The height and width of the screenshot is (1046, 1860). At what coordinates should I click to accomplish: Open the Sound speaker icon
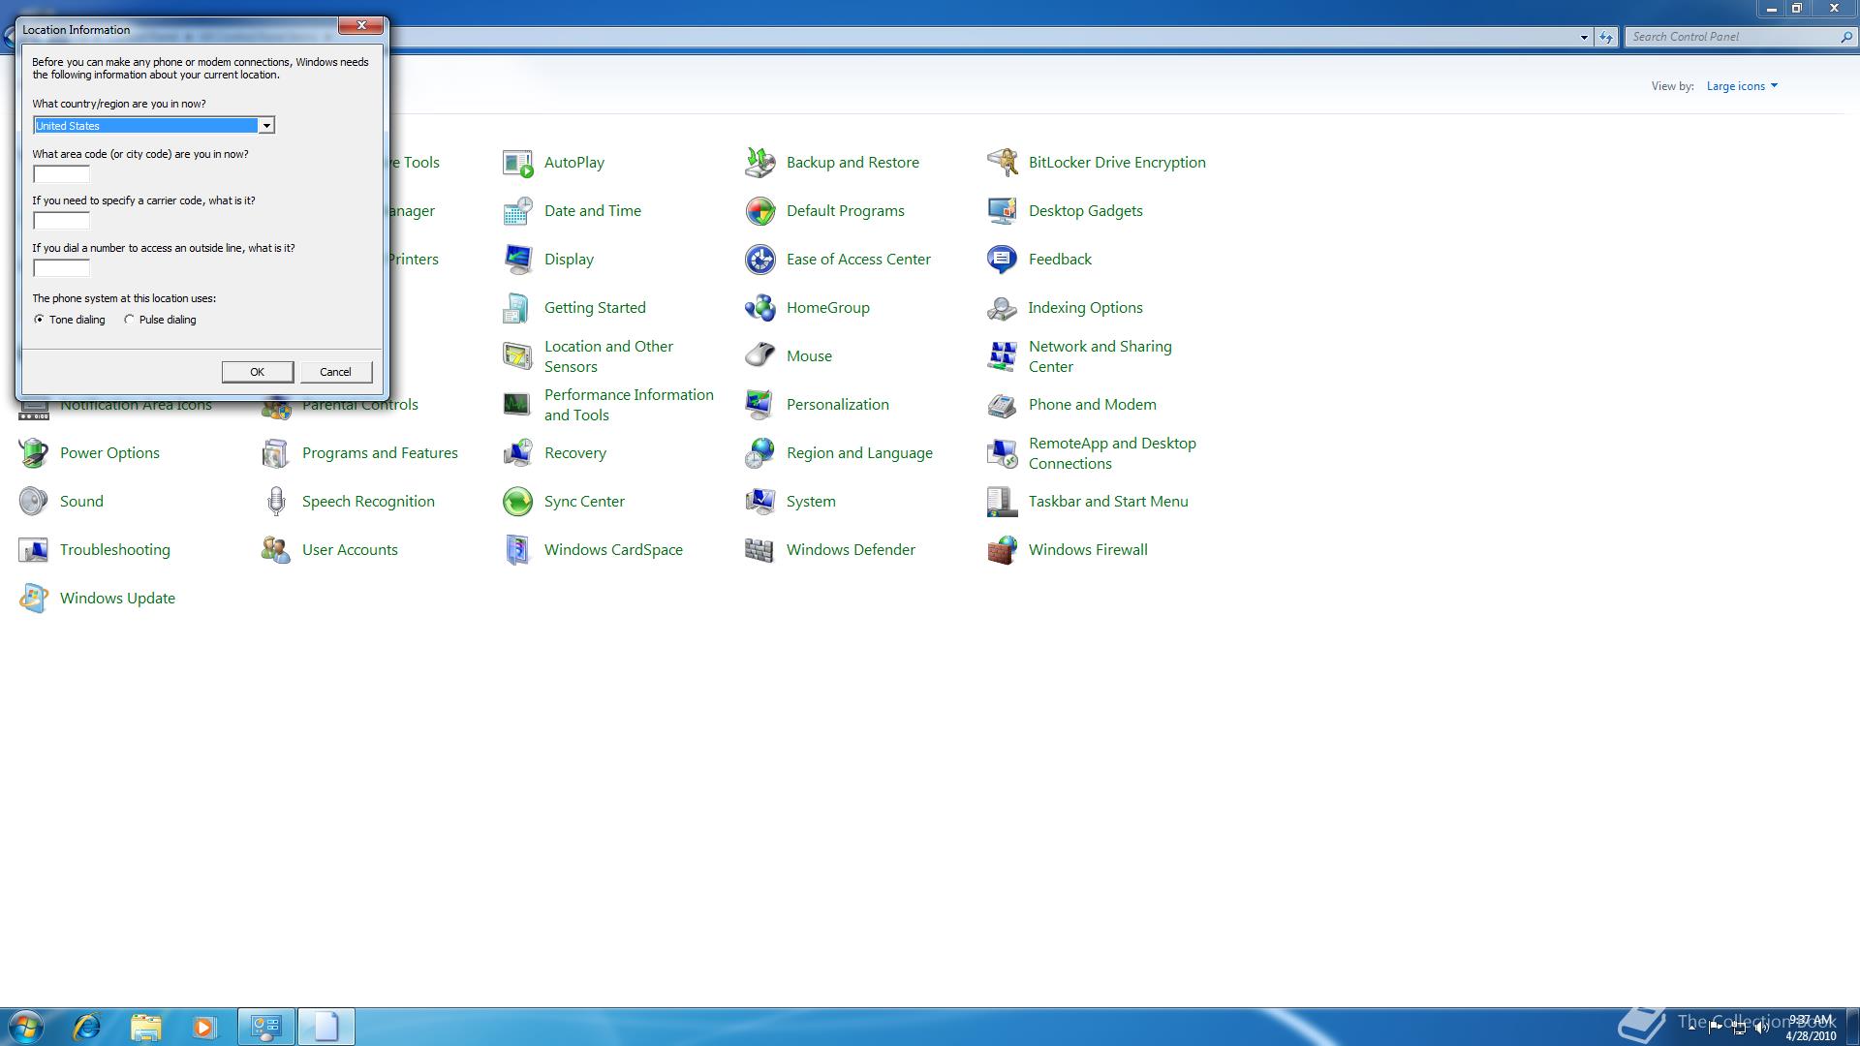pyautogui.click(x=34, y=502)
